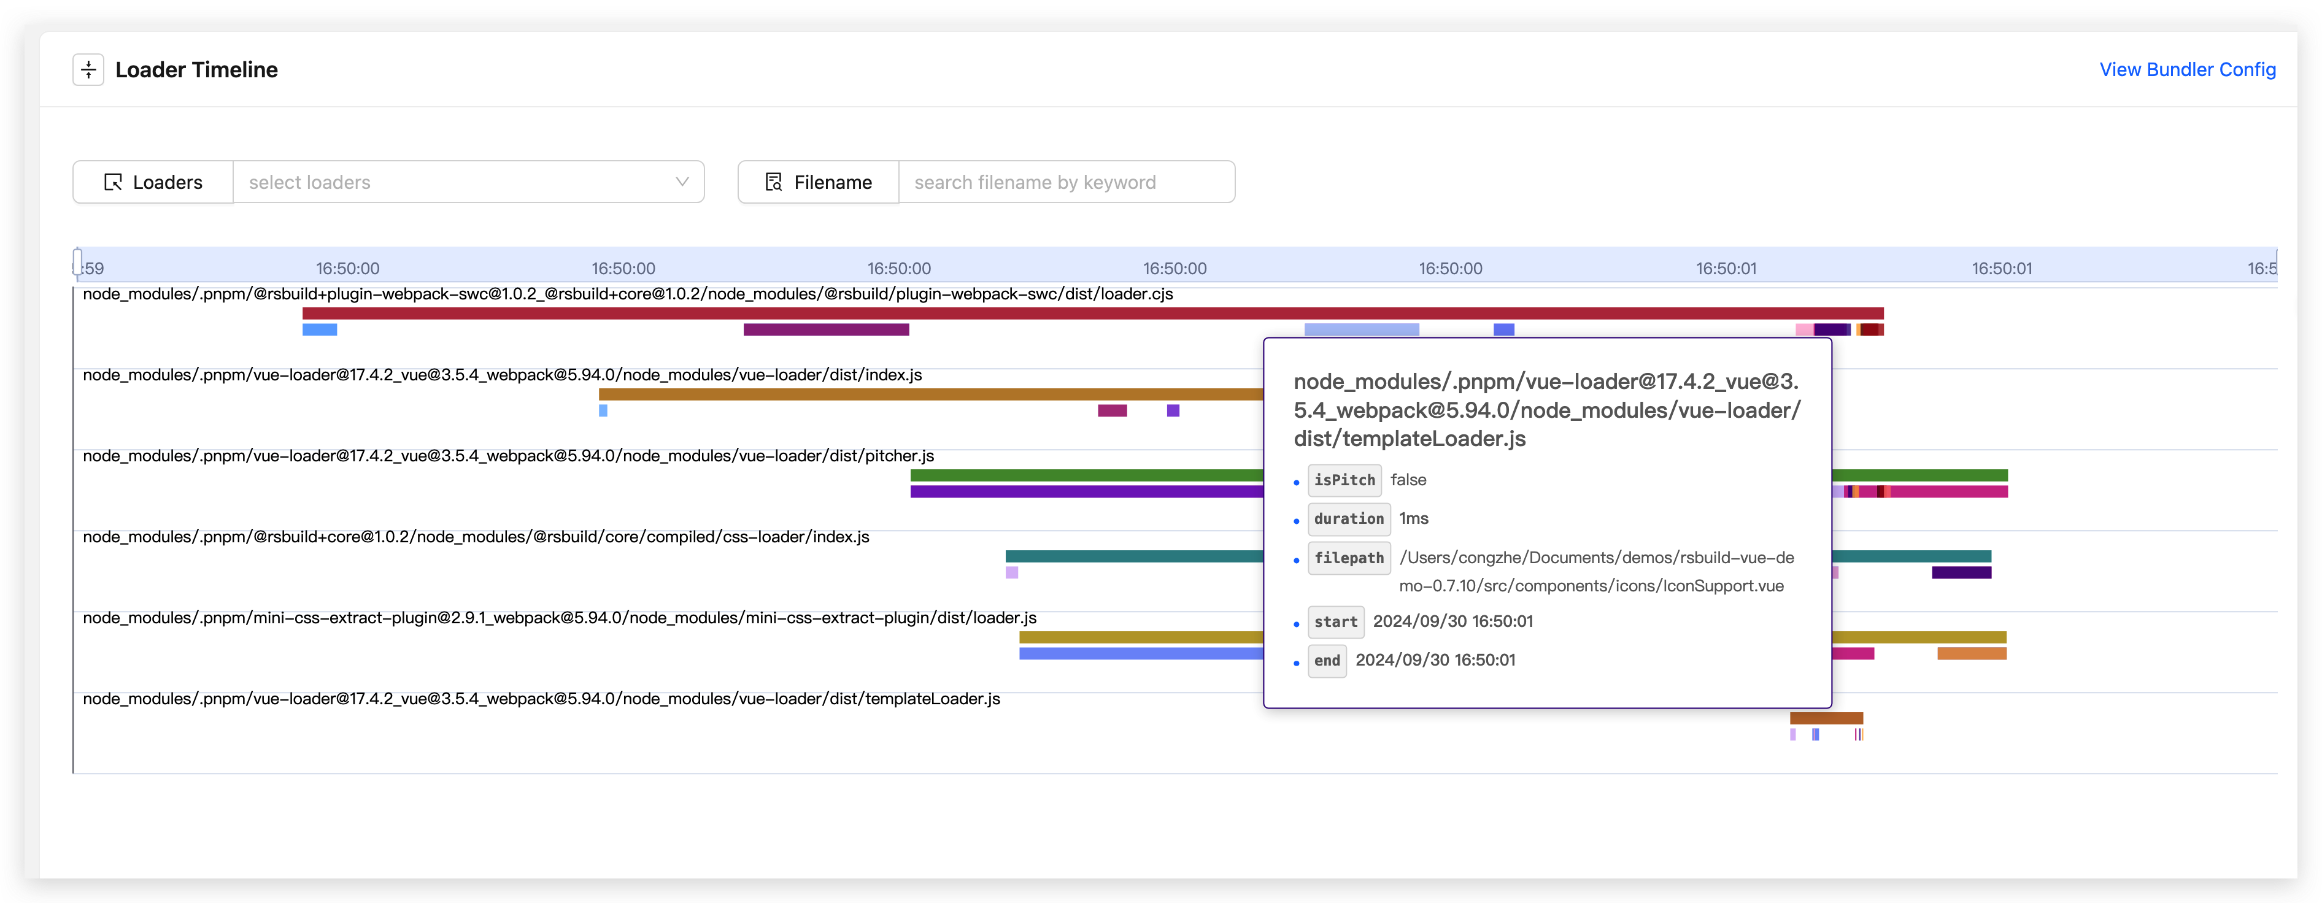Click the green pitcher.js bar on left side
2322x903 pixels.
click(x=1082, y=475)
